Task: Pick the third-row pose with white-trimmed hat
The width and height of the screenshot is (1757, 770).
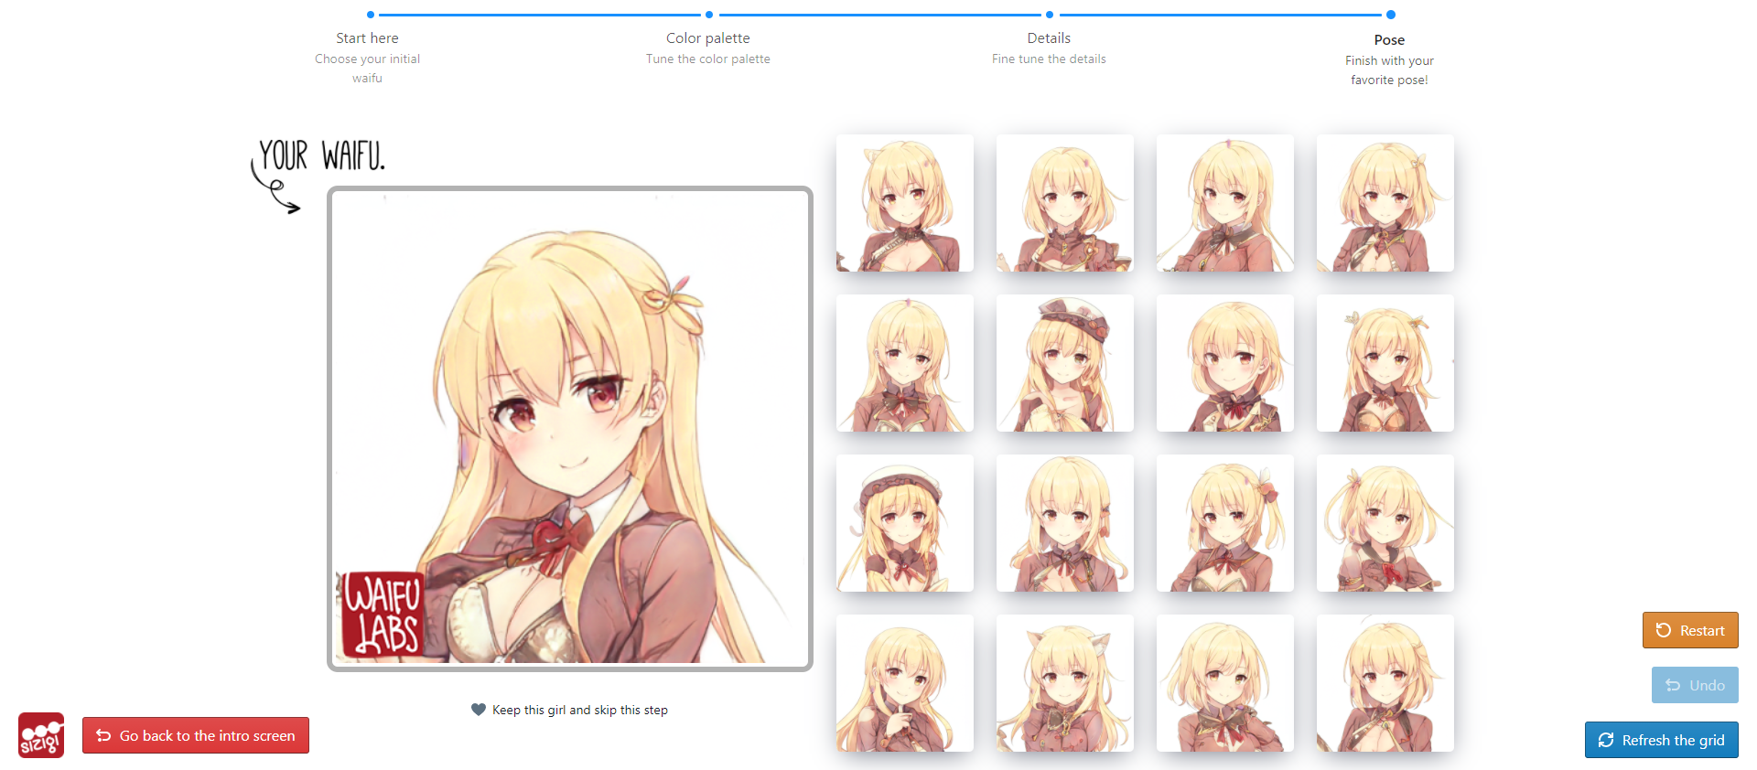Action: click(x=905, y=523)
